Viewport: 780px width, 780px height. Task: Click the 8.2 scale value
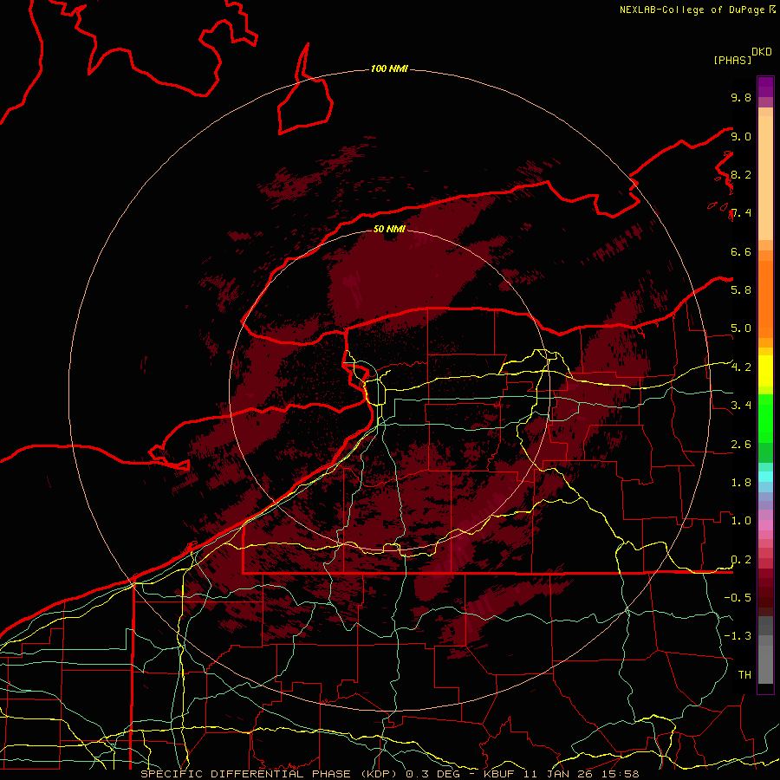(x=741, y=174)
